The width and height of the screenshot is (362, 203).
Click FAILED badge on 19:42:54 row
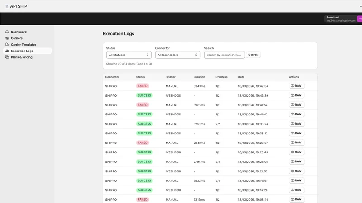tap(143, 86)
